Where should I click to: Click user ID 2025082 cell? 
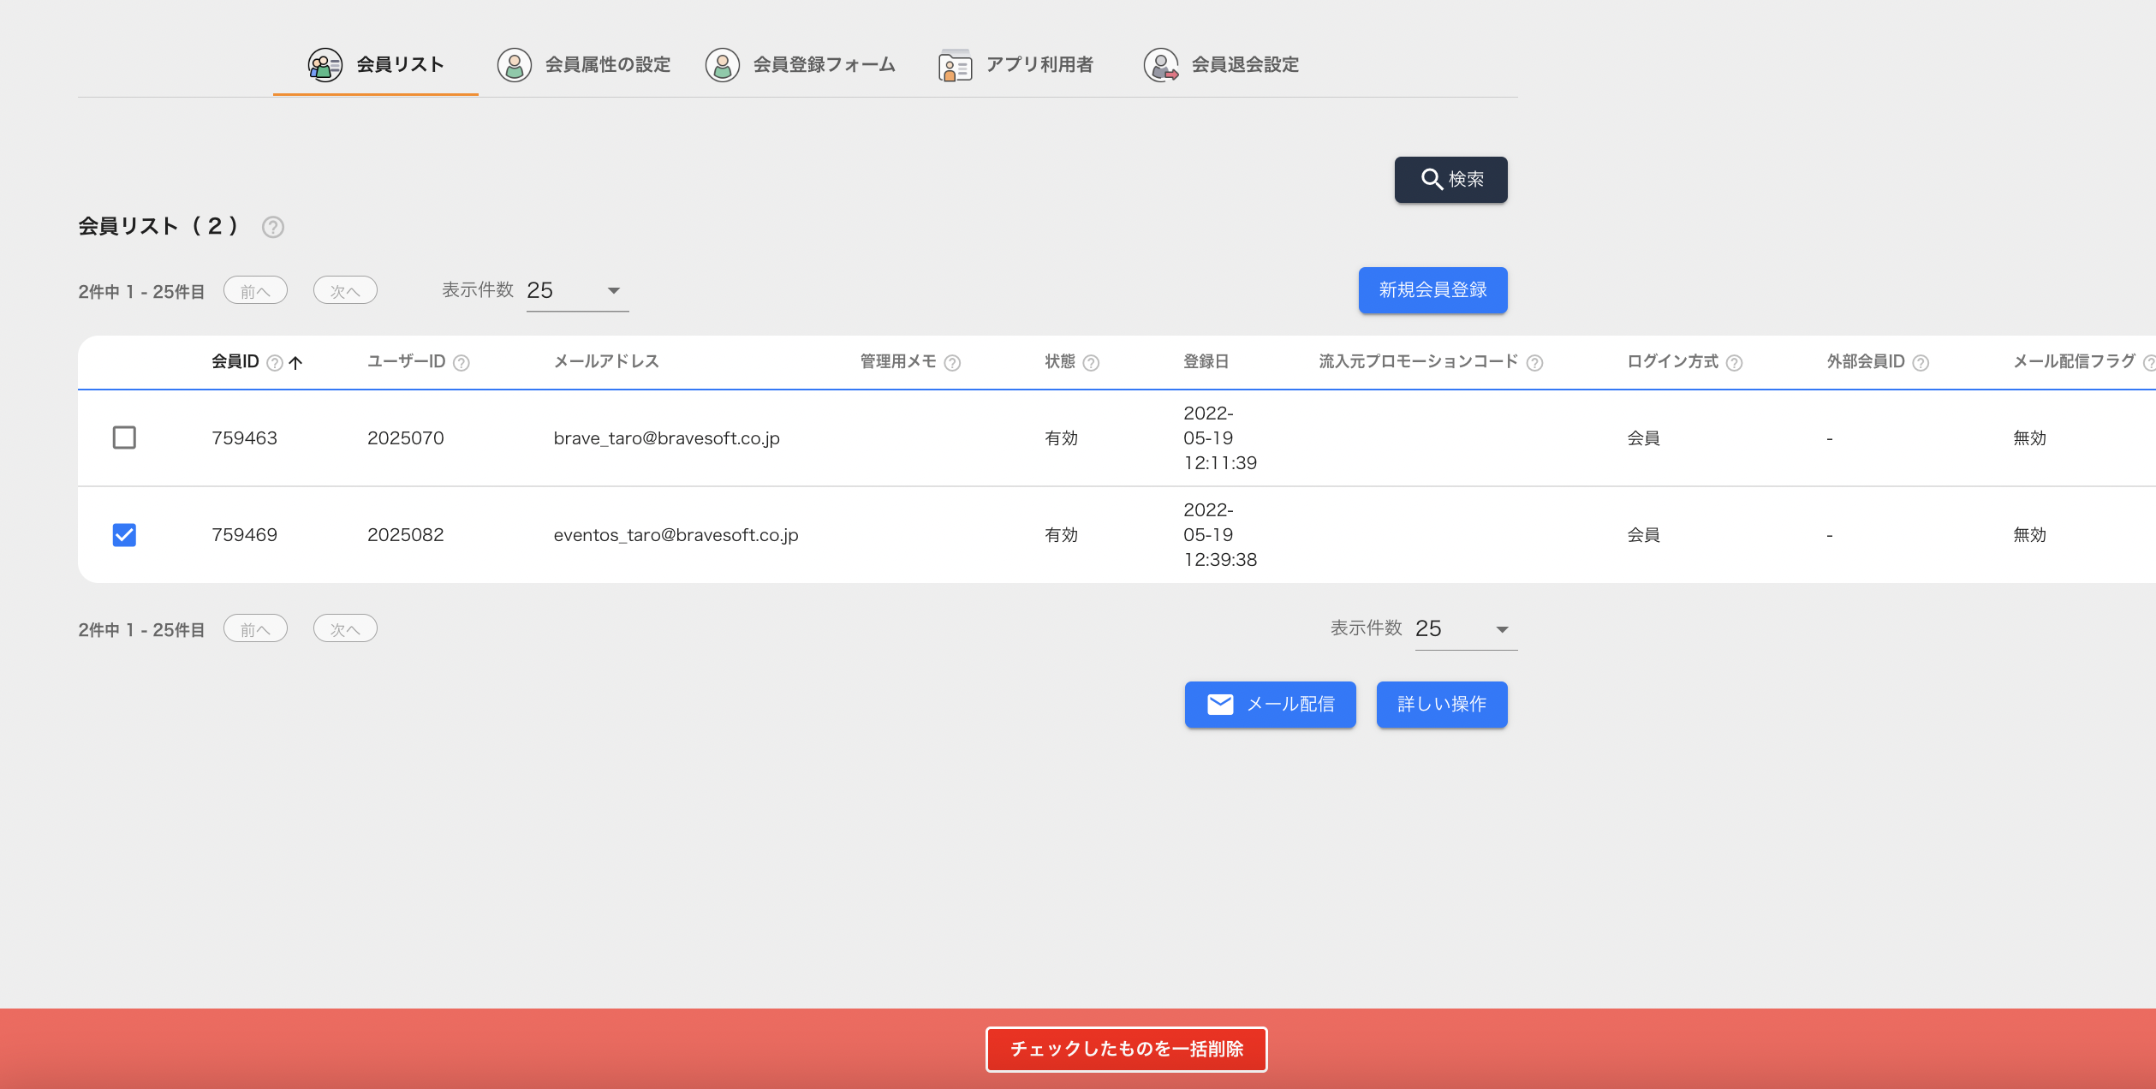(x=406, y=535)
